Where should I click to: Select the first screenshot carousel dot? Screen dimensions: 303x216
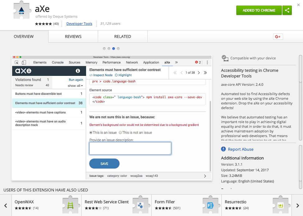104,48
